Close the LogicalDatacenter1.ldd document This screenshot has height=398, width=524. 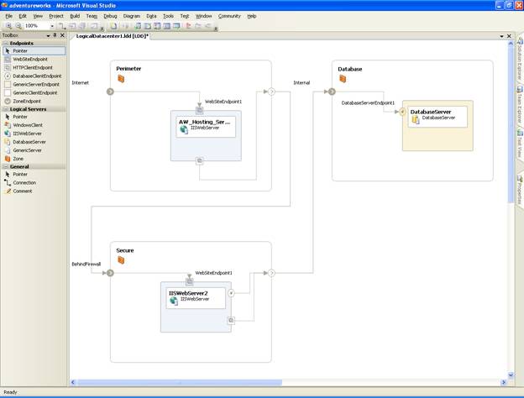509,36
